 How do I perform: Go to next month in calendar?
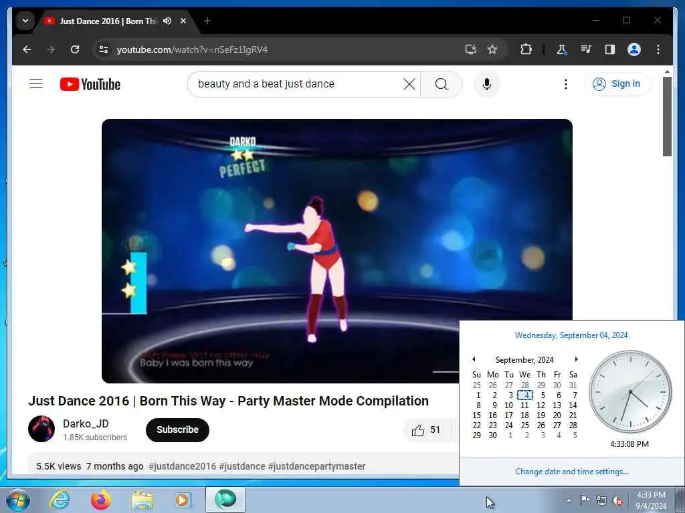click(576, 359)
